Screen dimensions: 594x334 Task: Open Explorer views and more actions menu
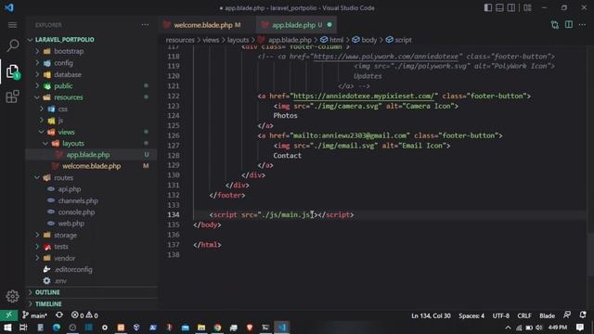click(x=145, y=25)
